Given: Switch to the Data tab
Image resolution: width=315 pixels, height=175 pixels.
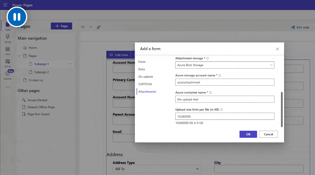Looking at the screenshot, I should 142,69.
